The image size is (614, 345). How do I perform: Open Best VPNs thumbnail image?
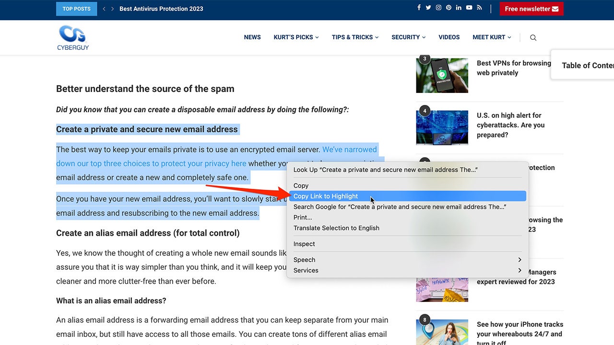[x=442, y=75]
